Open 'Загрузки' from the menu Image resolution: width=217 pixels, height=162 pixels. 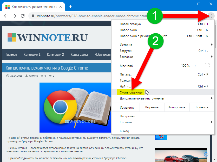(163, 51)
